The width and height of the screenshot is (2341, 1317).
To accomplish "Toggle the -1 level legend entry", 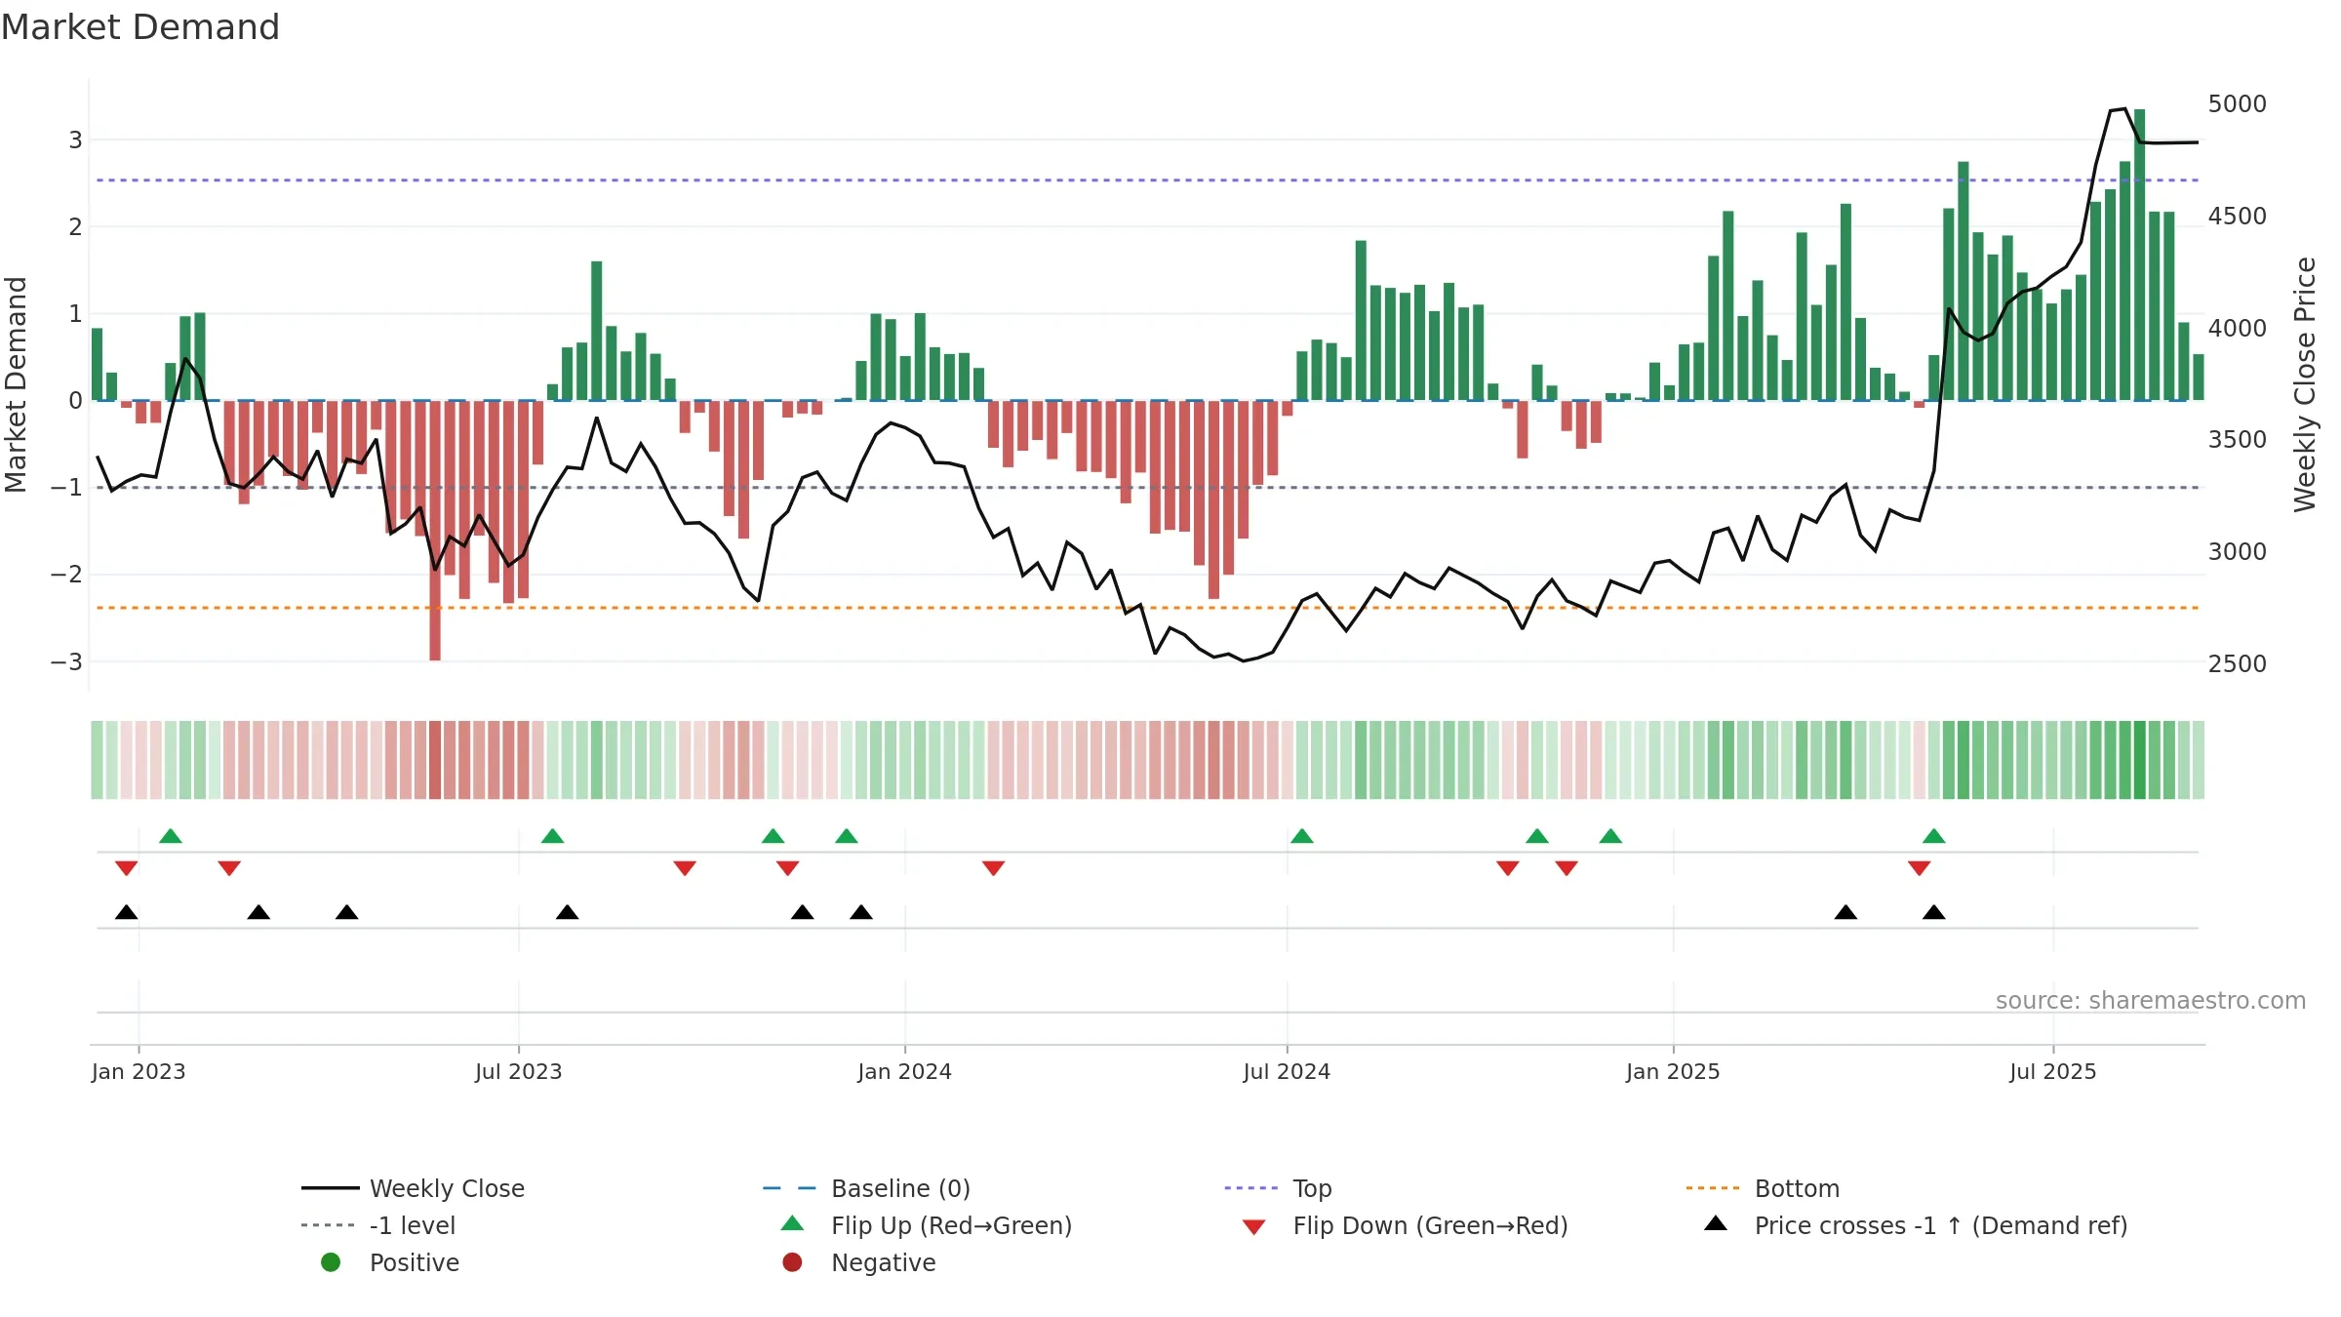I will point(378,1225).
